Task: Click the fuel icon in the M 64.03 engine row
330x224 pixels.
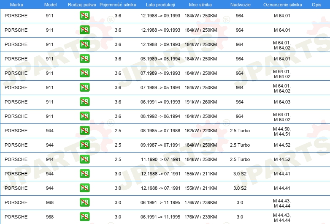Action: tap(84, 102)
